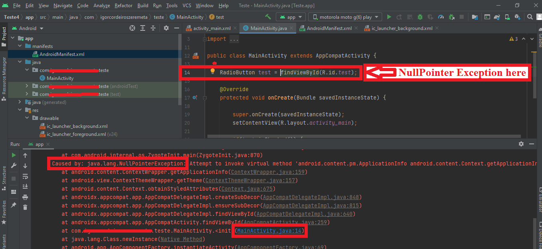Click the Debug app bug icon
Viewport: 542px width, 249px height.
click(420, 17)
